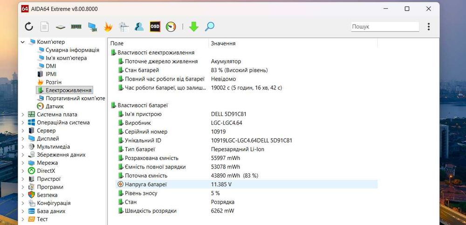
Task: Click in the Пошук search field
Action: tap(385, 27)
